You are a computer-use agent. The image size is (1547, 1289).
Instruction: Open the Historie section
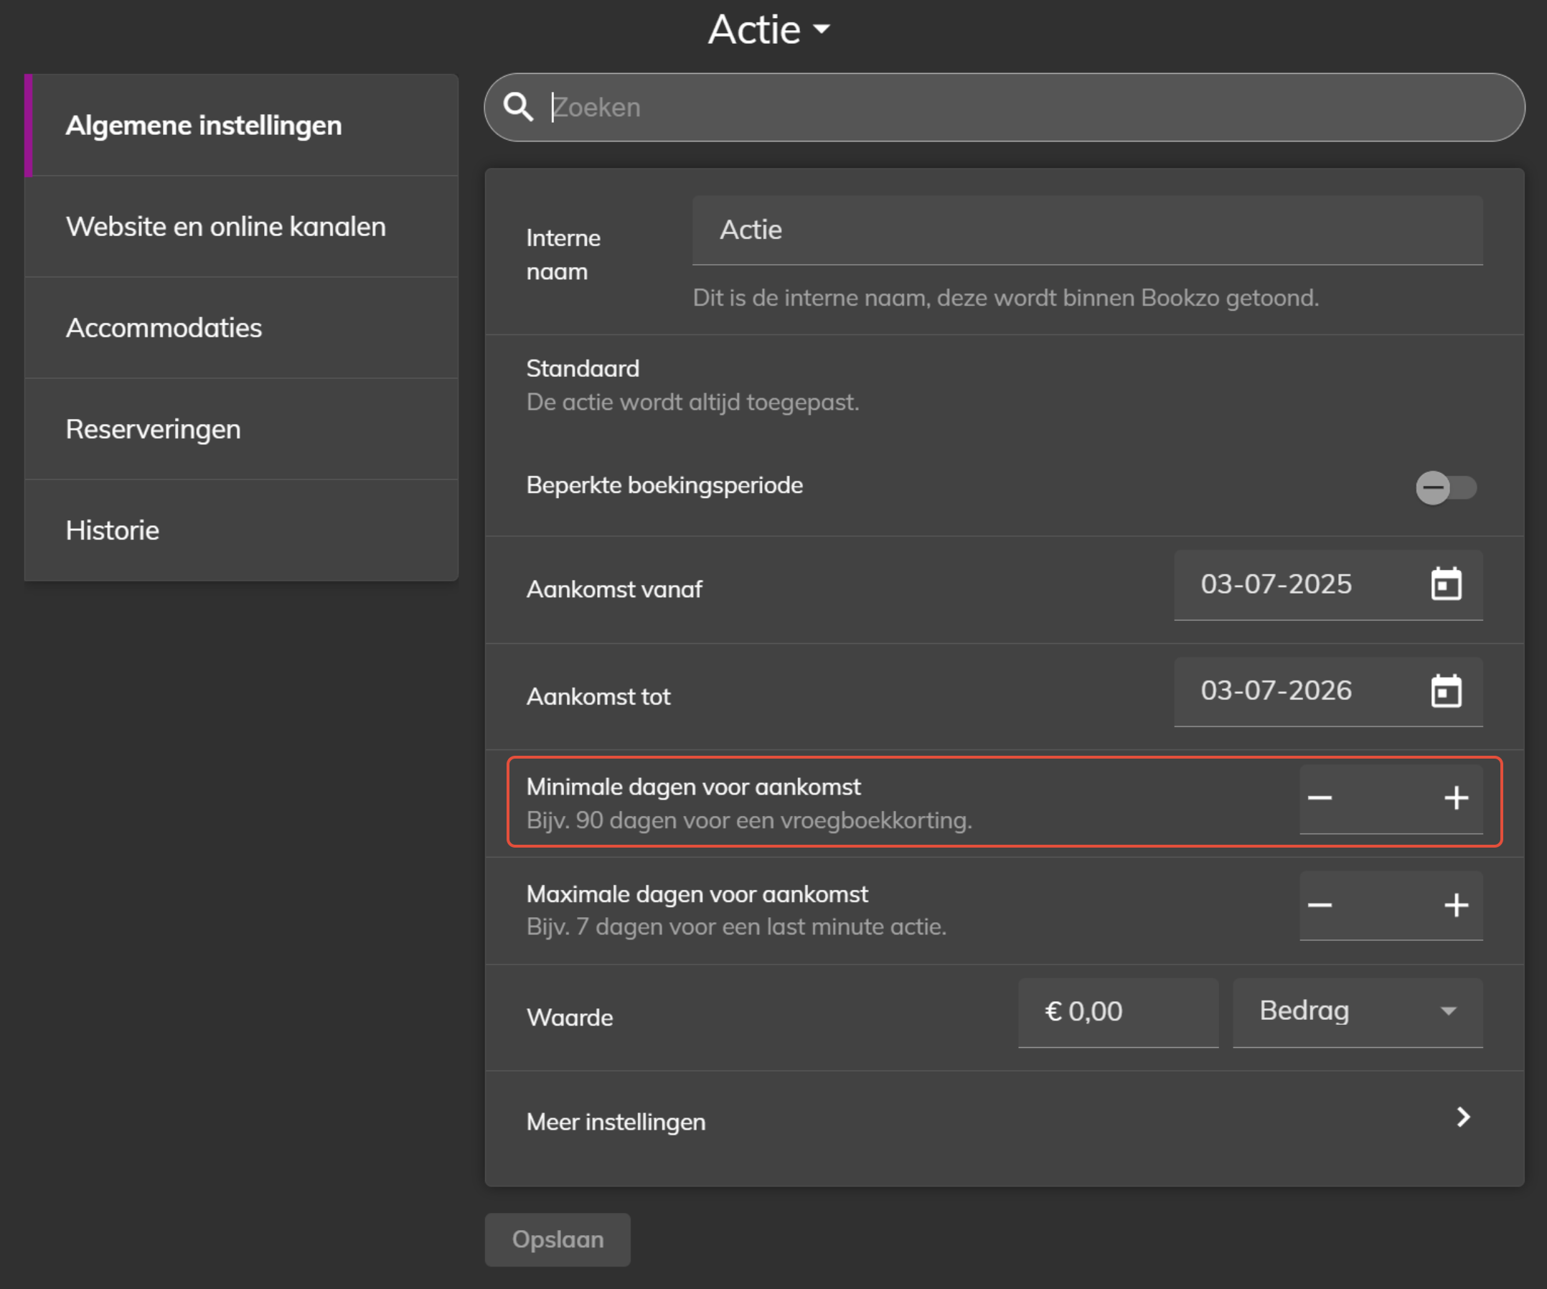click(113, 530)
